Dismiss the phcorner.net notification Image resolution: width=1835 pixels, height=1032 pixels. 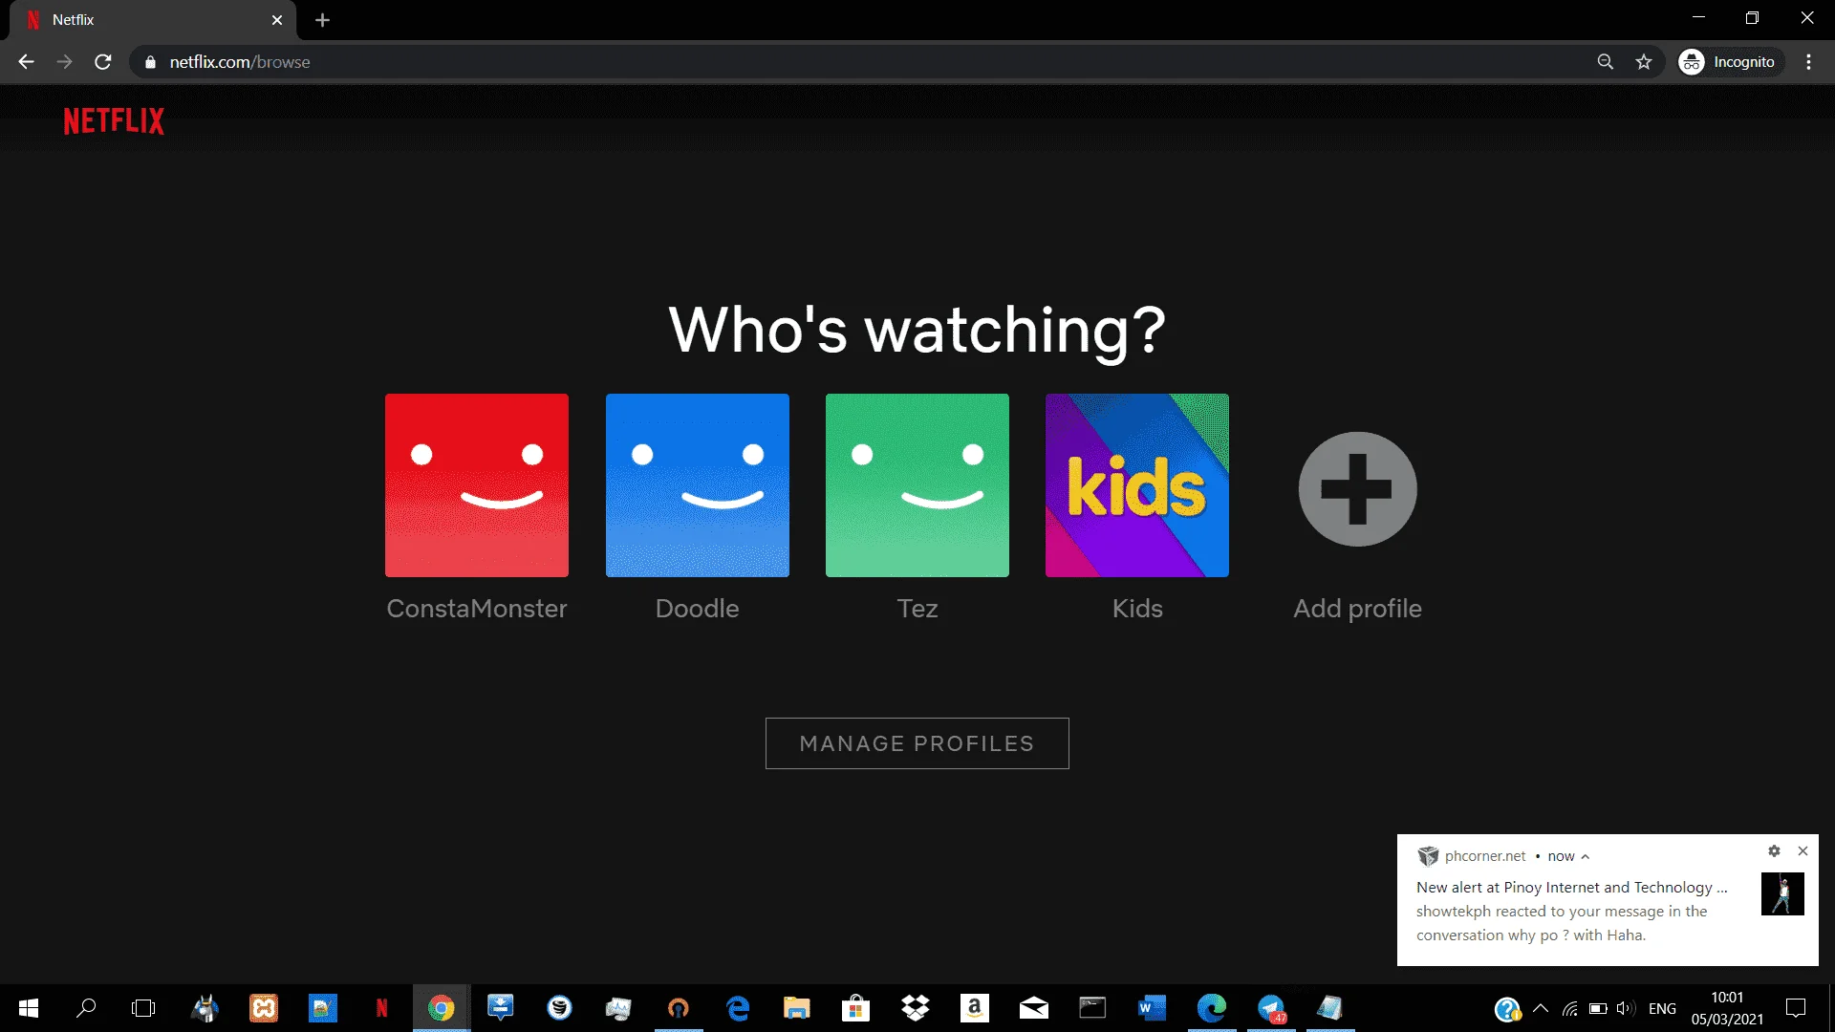(x=1803, y=850)
